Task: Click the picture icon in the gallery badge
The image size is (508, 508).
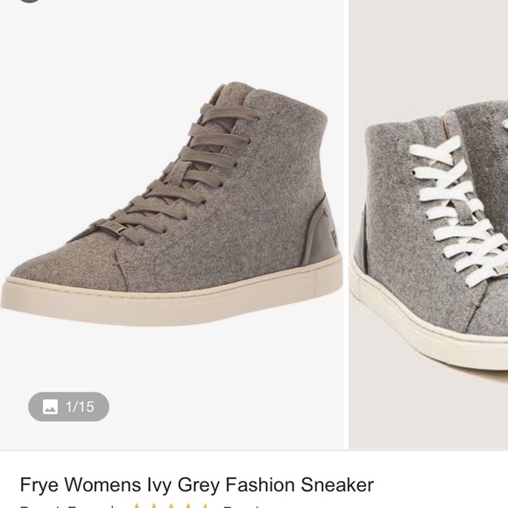Action: tap(50, 406)
